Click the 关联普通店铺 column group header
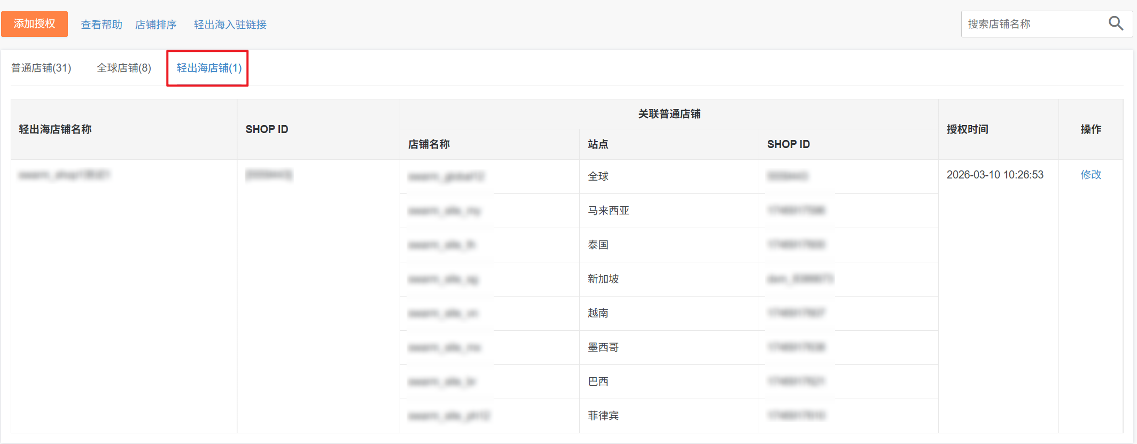 pyautogui.click(x=669, y=114)
